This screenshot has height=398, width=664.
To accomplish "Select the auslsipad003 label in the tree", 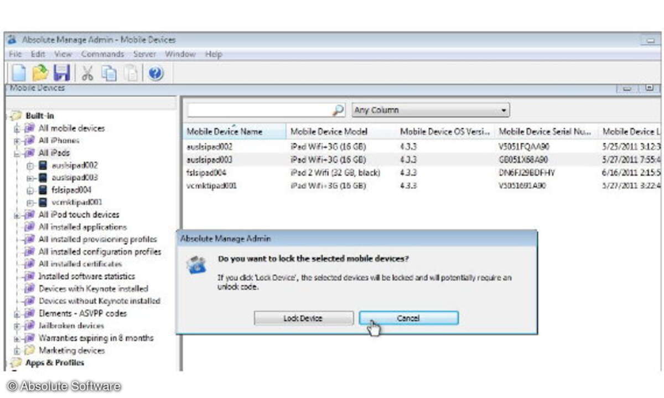I will [75, 177].
